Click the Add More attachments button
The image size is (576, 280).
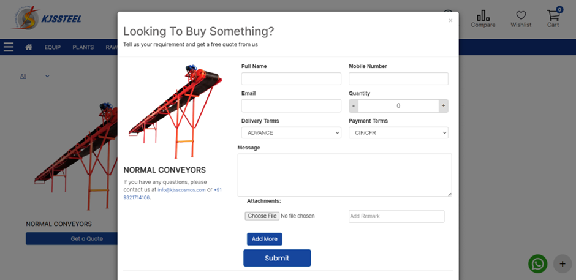click(265, 239)
